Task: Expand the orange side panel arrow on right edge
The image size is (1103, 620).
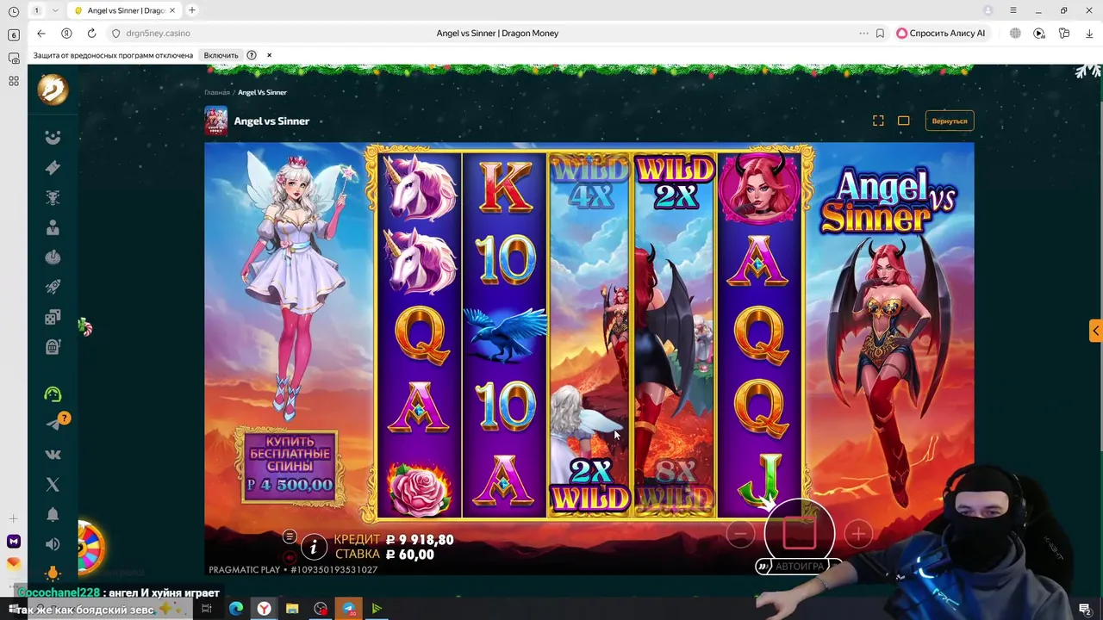Action: point(1095,331)
